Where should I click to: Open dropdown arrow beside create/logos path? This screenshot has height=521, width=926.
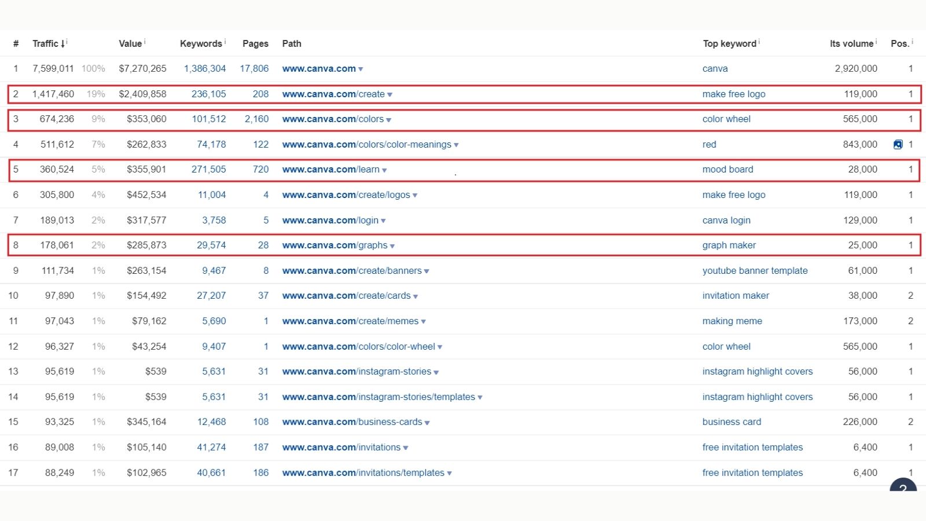click(x=415, y=196)
